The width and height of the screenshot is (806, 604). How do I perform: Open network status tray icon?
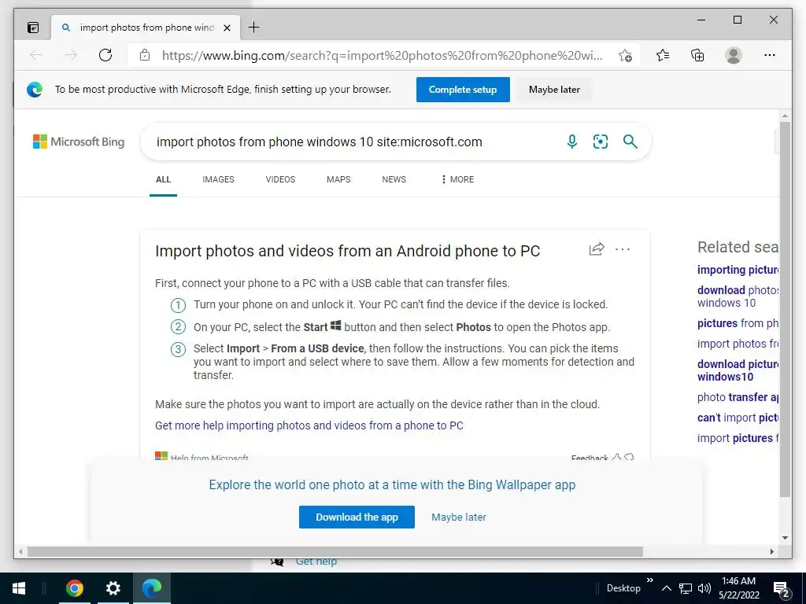tap(686, 588)
